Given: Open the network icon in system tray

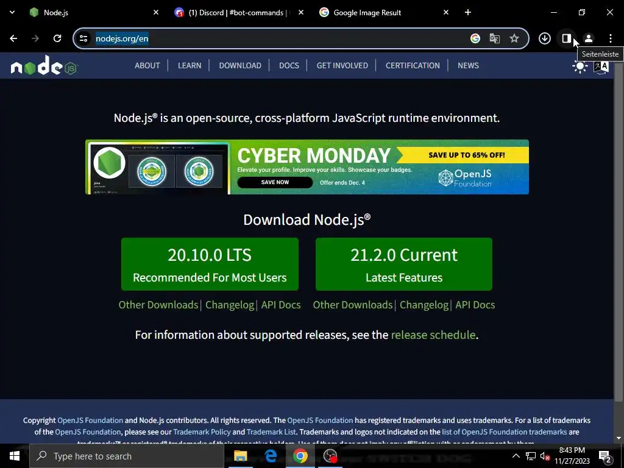Looking at the screenshot, I should coord(531,456).
